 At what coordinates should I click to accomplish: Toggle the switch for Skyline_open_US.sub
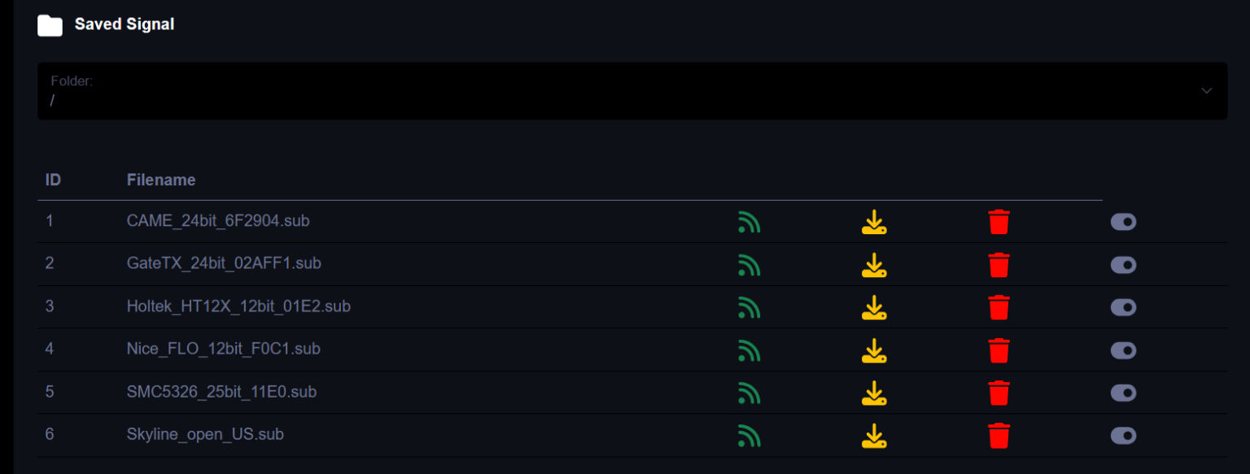click(1123, 436)
